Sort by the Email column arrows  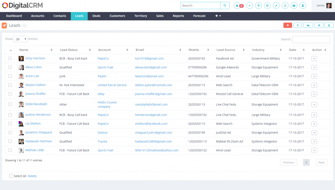[x=180, y=50]
